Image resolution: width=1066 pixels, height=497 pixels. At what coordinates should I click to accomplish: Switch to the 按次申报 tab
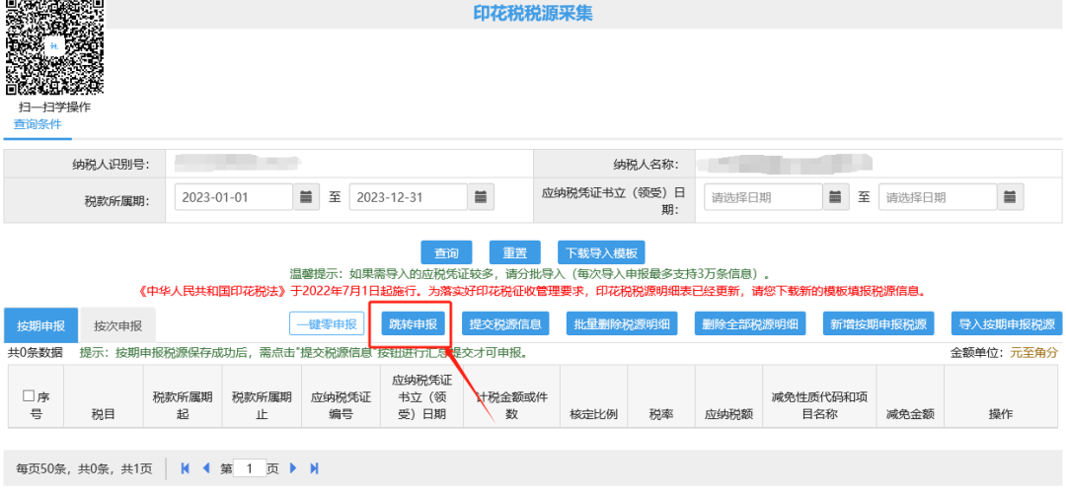117,324
